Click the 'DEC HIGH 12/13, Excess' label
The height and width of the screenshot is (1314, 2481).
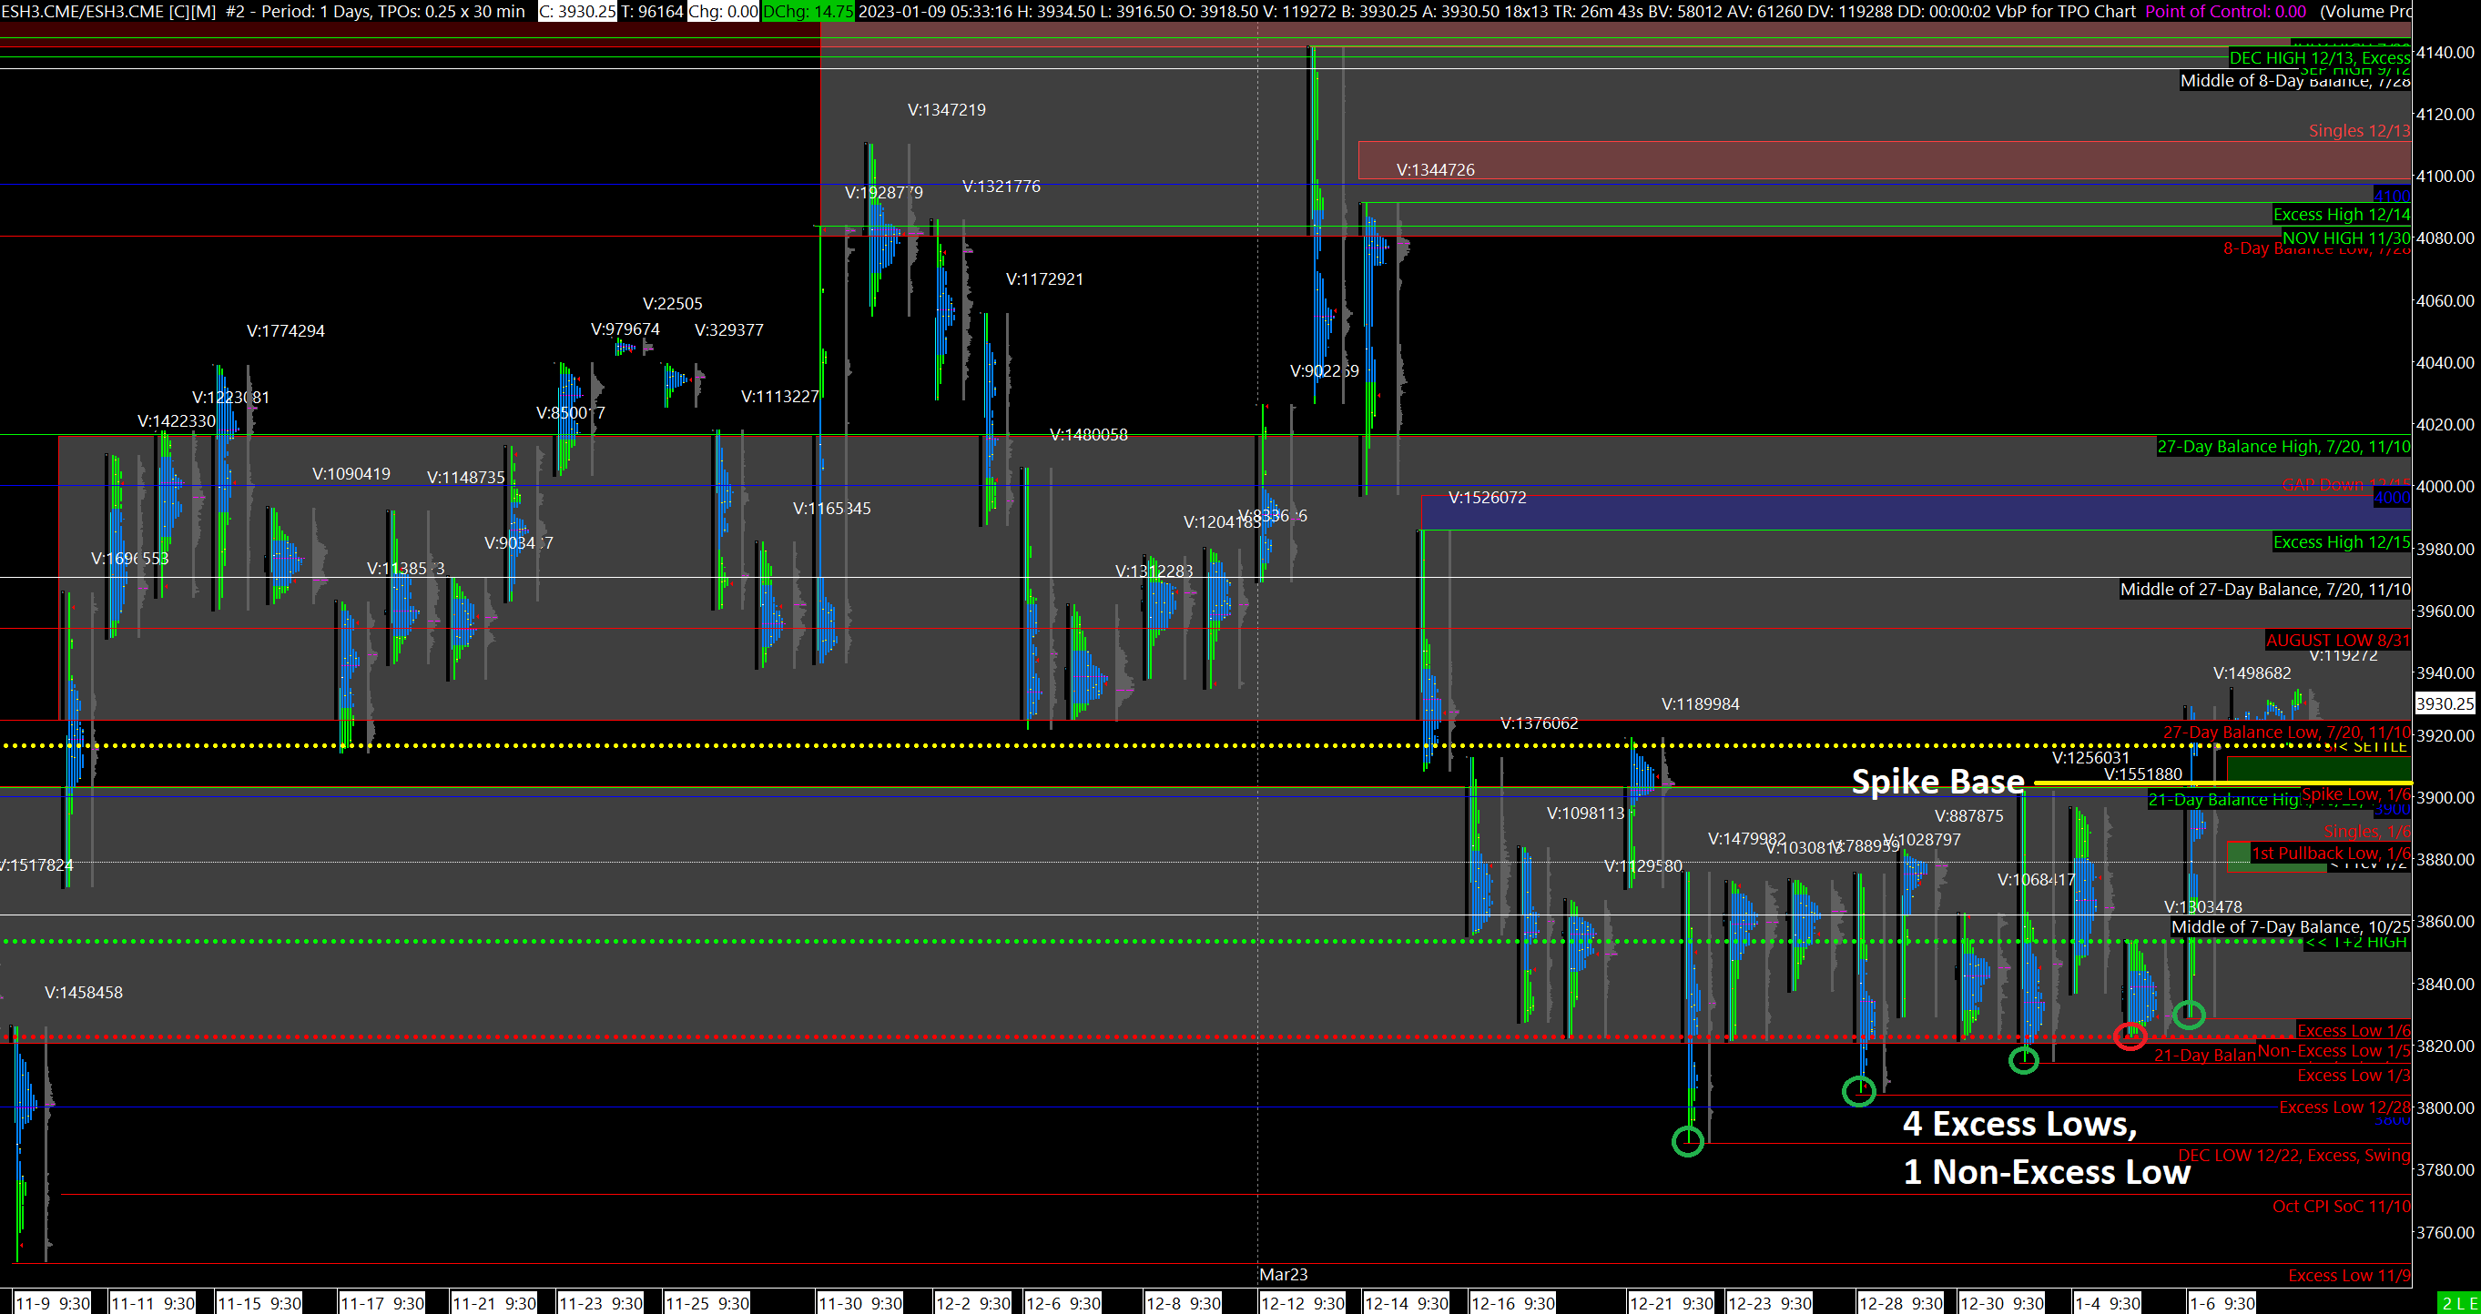point(2318,57)
